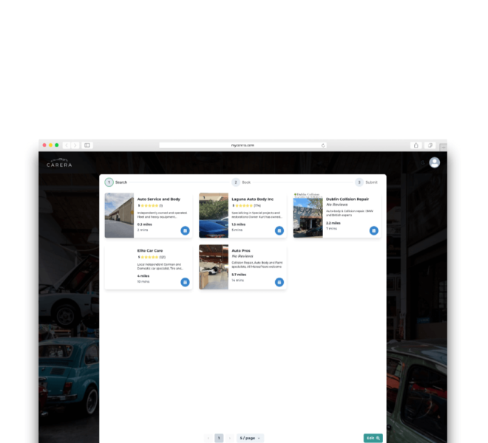488x443 pixels.
Task: Click the 1.5 miles distance text
Action: (x=239, y=224)
